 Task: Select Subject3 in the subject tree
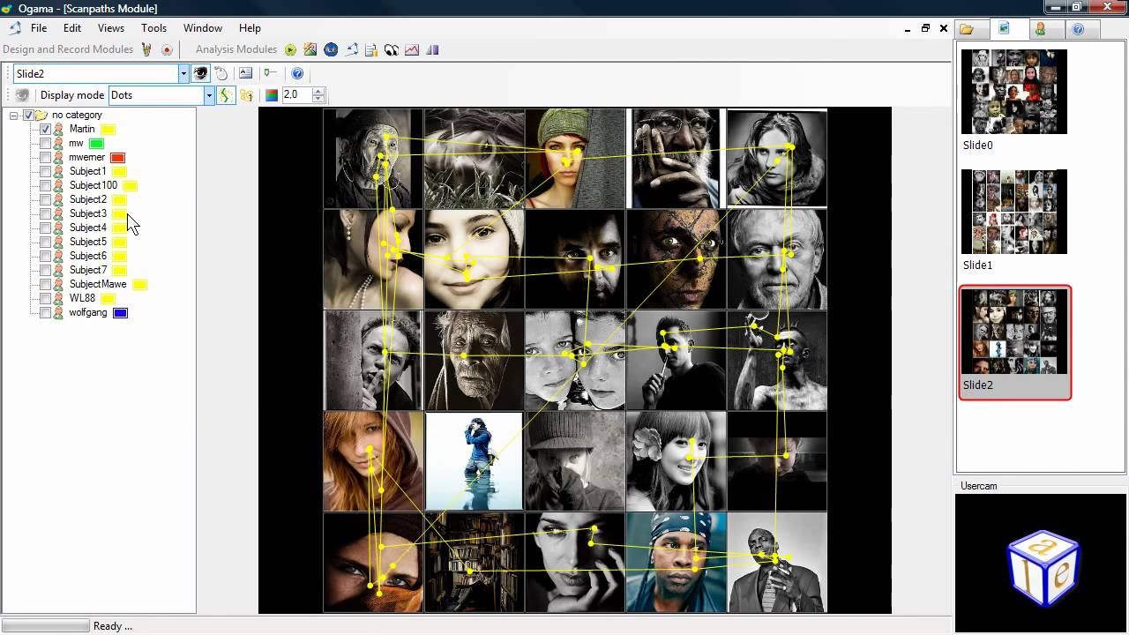88,213
